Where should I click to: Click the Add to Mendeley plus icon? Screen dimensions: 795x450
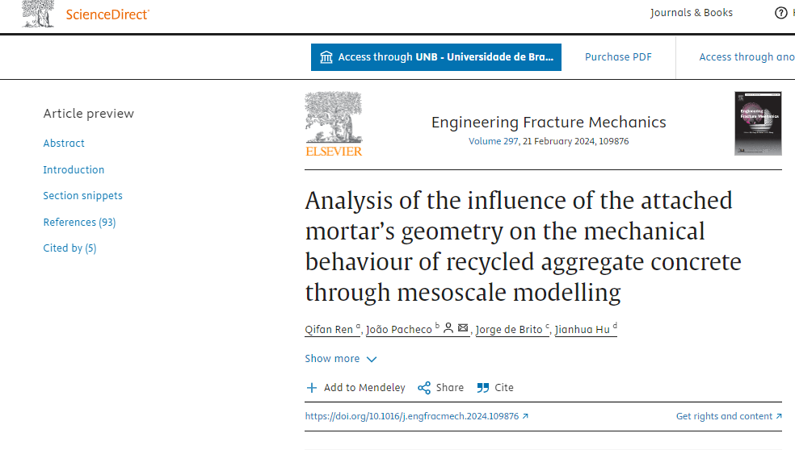pos(312,388)
